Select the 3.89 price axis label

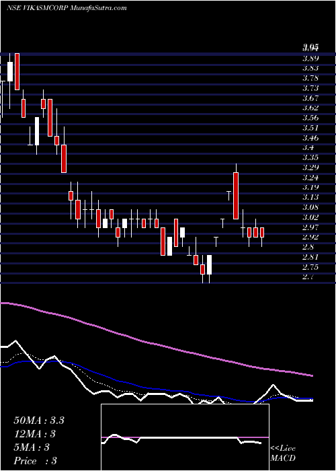310,58
